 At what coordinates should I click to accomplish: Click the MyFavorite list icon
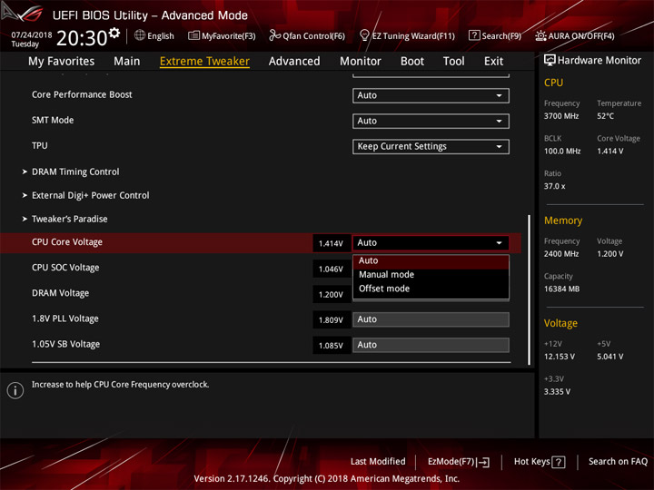click(x=193, y=35)
